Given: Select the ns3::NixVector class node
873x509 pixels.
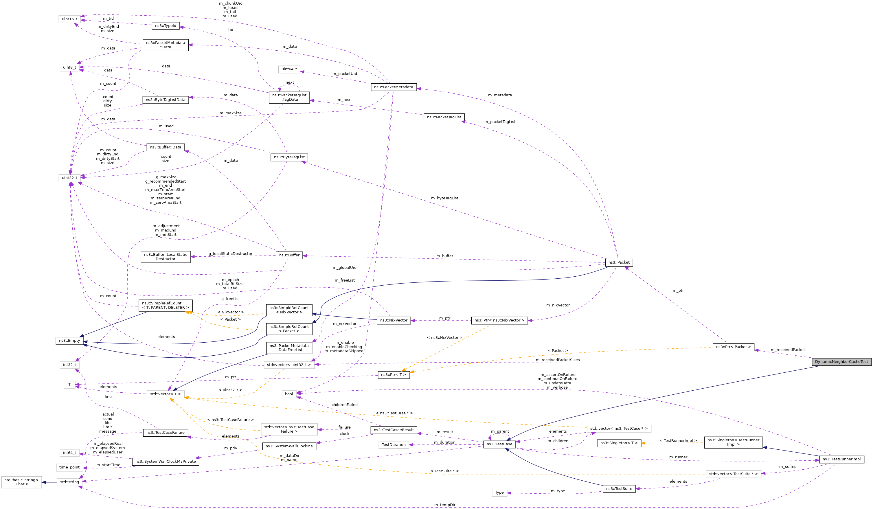Looking at the screenshot, I should (394, 321).
